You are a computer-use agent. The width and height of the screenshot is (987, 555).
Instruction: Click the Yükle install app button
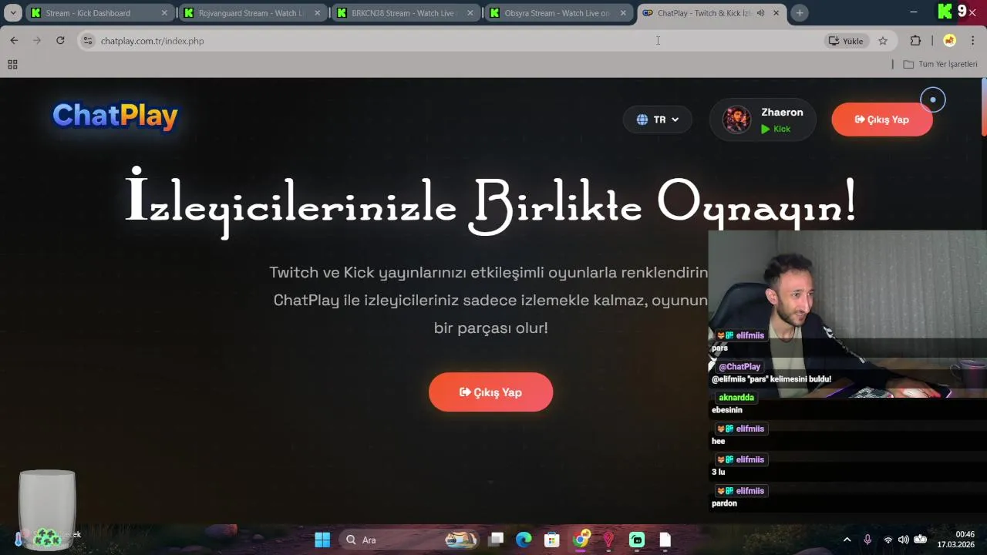[846, 41]
